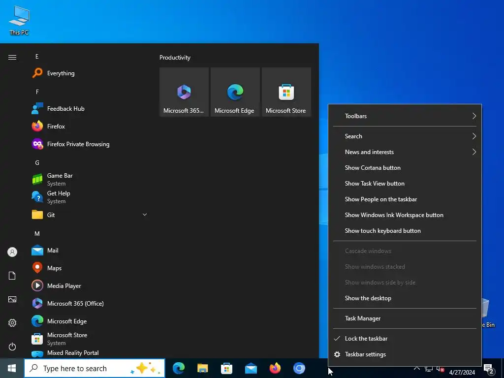Launch Game Bar from app list
504x378 pixels.
(89, 179)
